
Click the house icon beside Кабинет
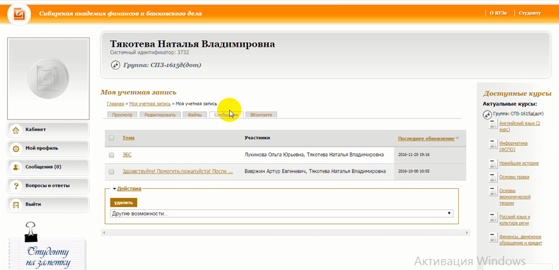pos(16,130)
